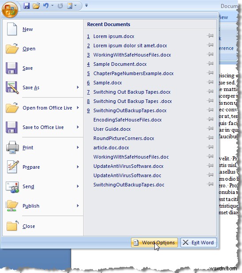Expand the Save to Office Live submenu arrow

[78, 127]
